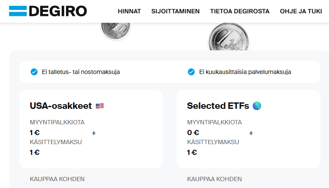Click KAUPPAA KOHDEN label under Selected ETFs

click(214, 179)
